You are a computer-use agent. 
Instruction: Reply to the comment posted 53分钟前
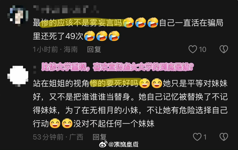coord(99,137)
